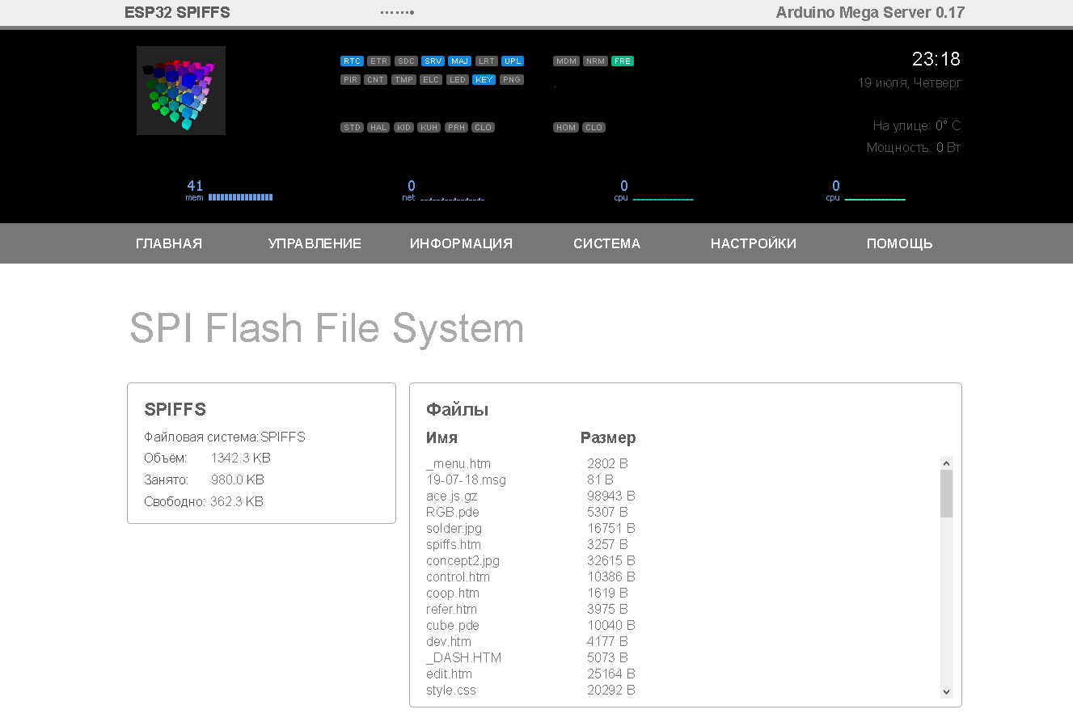Click the STD indicator icon

[351, 127]
